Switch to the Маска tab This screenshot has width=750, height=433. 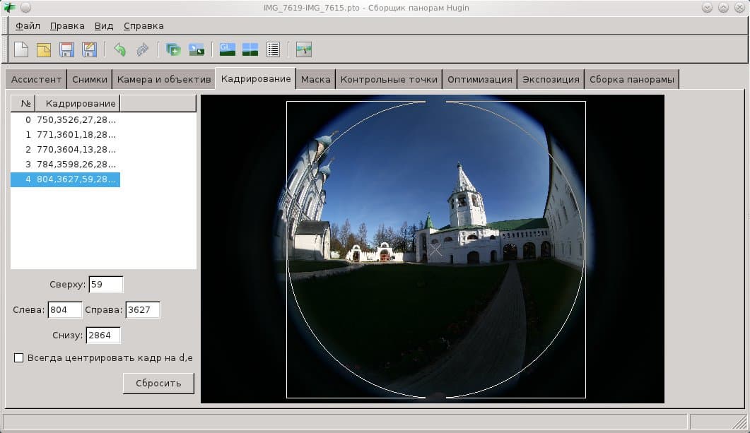coord(315,80)
